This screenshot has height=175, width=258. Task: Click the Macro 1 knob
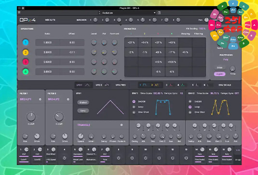pos(95,20)
